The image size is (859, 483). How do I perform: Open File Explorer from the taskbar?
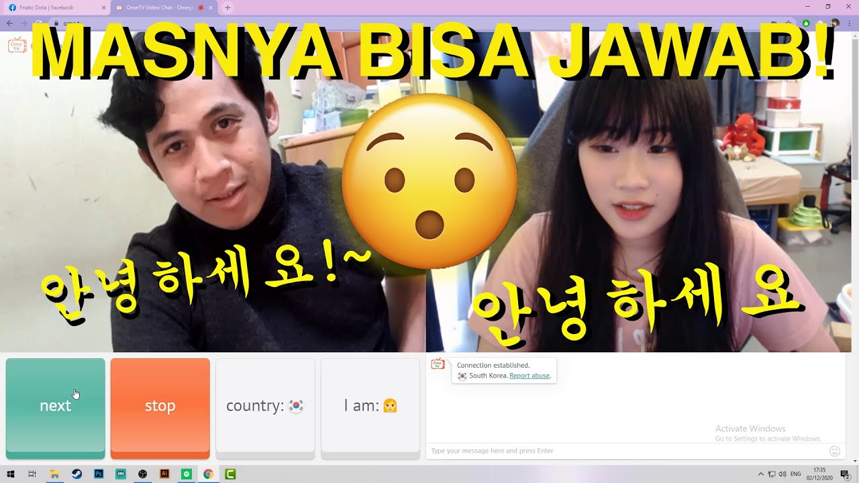(x=54, y=474)
